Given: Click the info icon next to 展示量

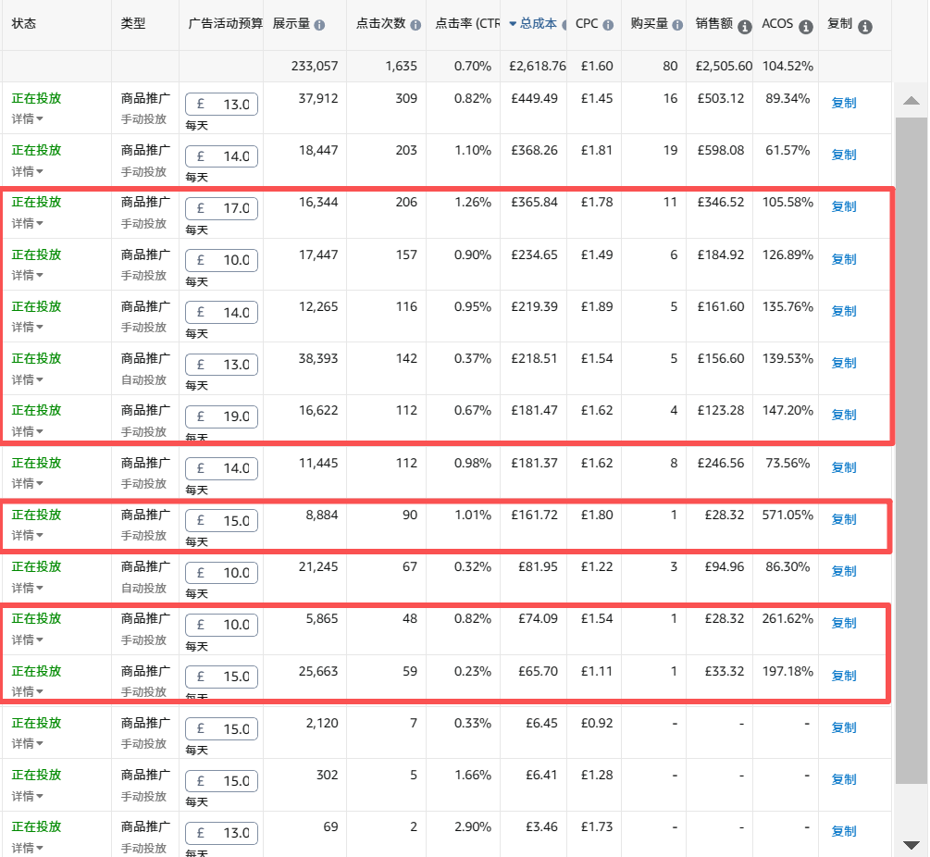Looking at the screenshot, I should tap(319, 26).
